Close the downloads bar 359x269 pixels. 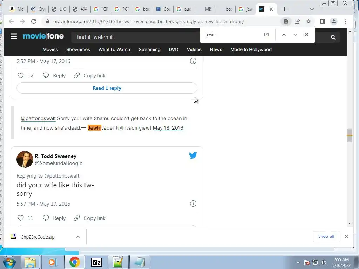[x=346, y=236]
